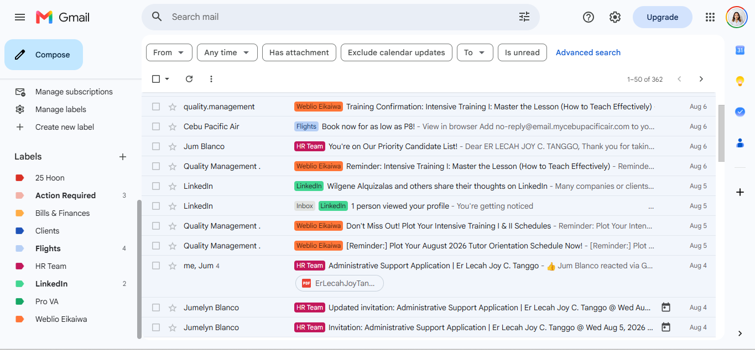Get add-ons plus icon in side panel
This screenshot has width=755, height=350.
coord(740,192)
